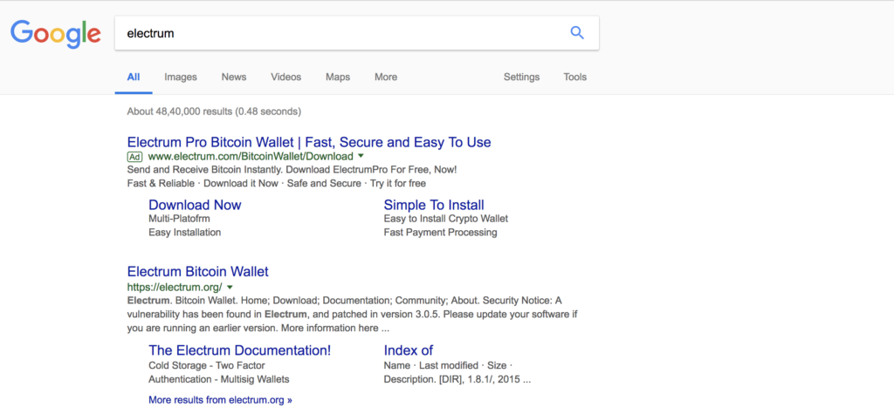
Task: Open The Electrum Documentation! link
Action: pyautogui.click(x=240, y=350)
